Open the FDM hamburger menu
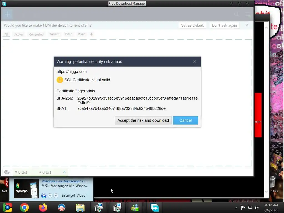284x213 pixels. [x=248, y=14]
